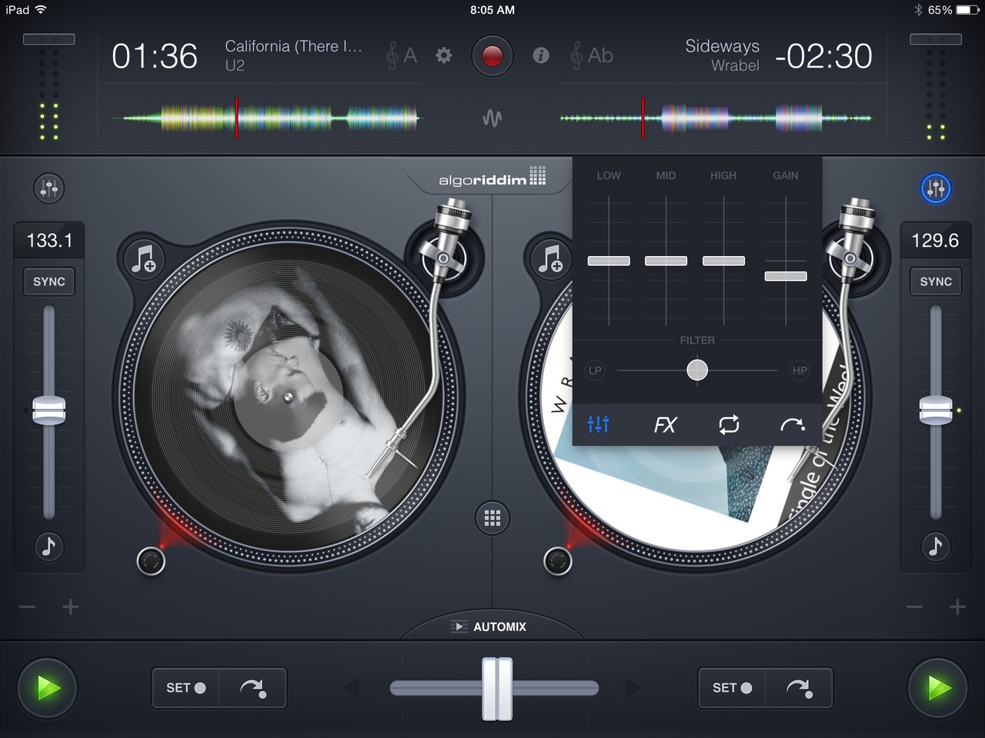Tap left deck pitch music note icon
This screenshot has width=985, height=738.
coord(49,546)
